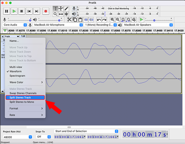185x144 pixels.
Task: Copy the selection with the Copy icon
Action: coord(75,20)
